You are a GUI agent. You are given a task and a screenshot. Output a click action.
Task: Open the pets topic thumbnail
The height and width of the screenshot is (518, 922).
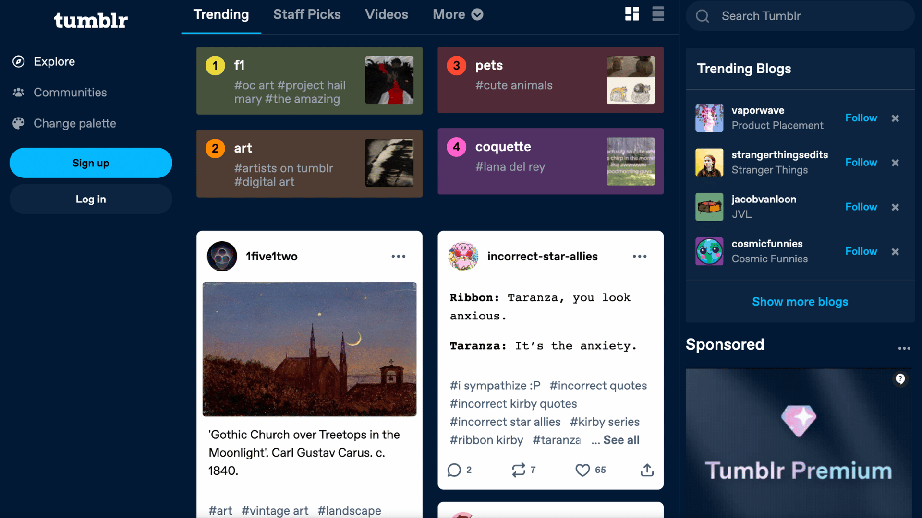point(630,80)
